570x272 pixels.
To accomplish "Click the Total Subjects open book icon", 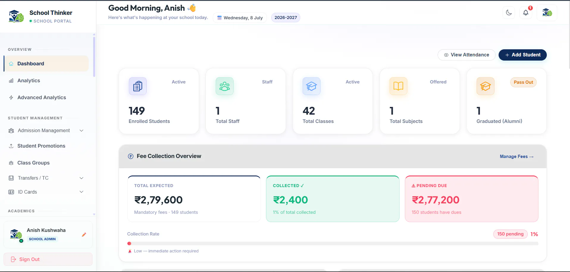I will click(398, 86).
